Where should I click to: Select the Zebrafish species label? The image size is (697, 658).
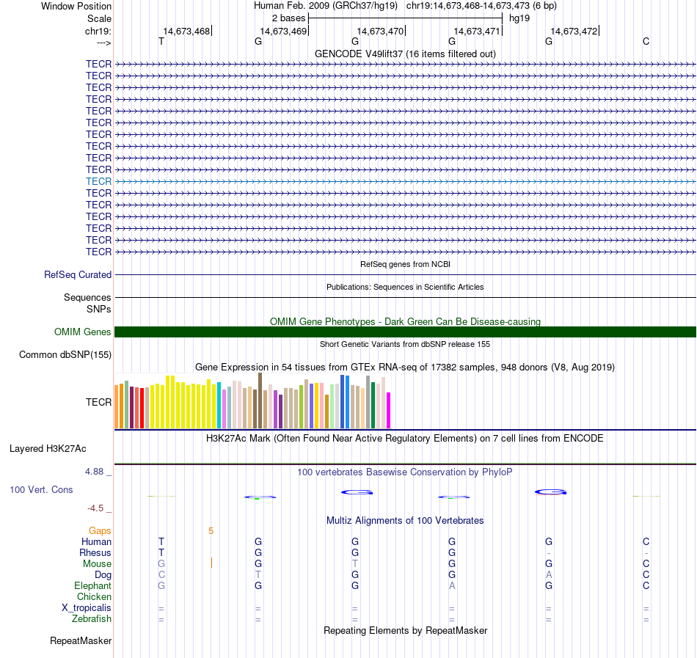pos(92,618)
